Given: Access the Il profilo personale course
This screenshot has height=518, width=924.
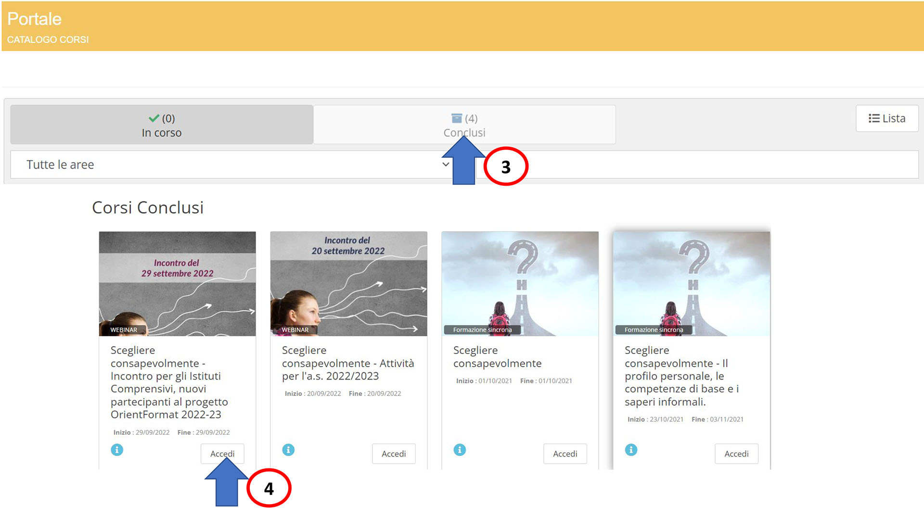Looking at the screenshot, I should click(736, 454).
